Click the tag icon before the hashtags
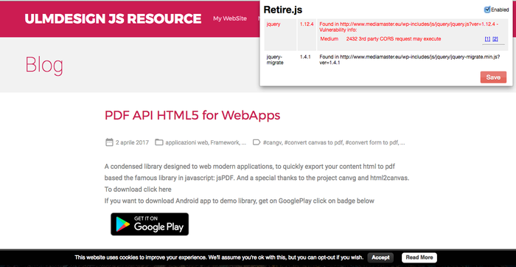This screenshot has width=516, height=267. click(257, 142)
